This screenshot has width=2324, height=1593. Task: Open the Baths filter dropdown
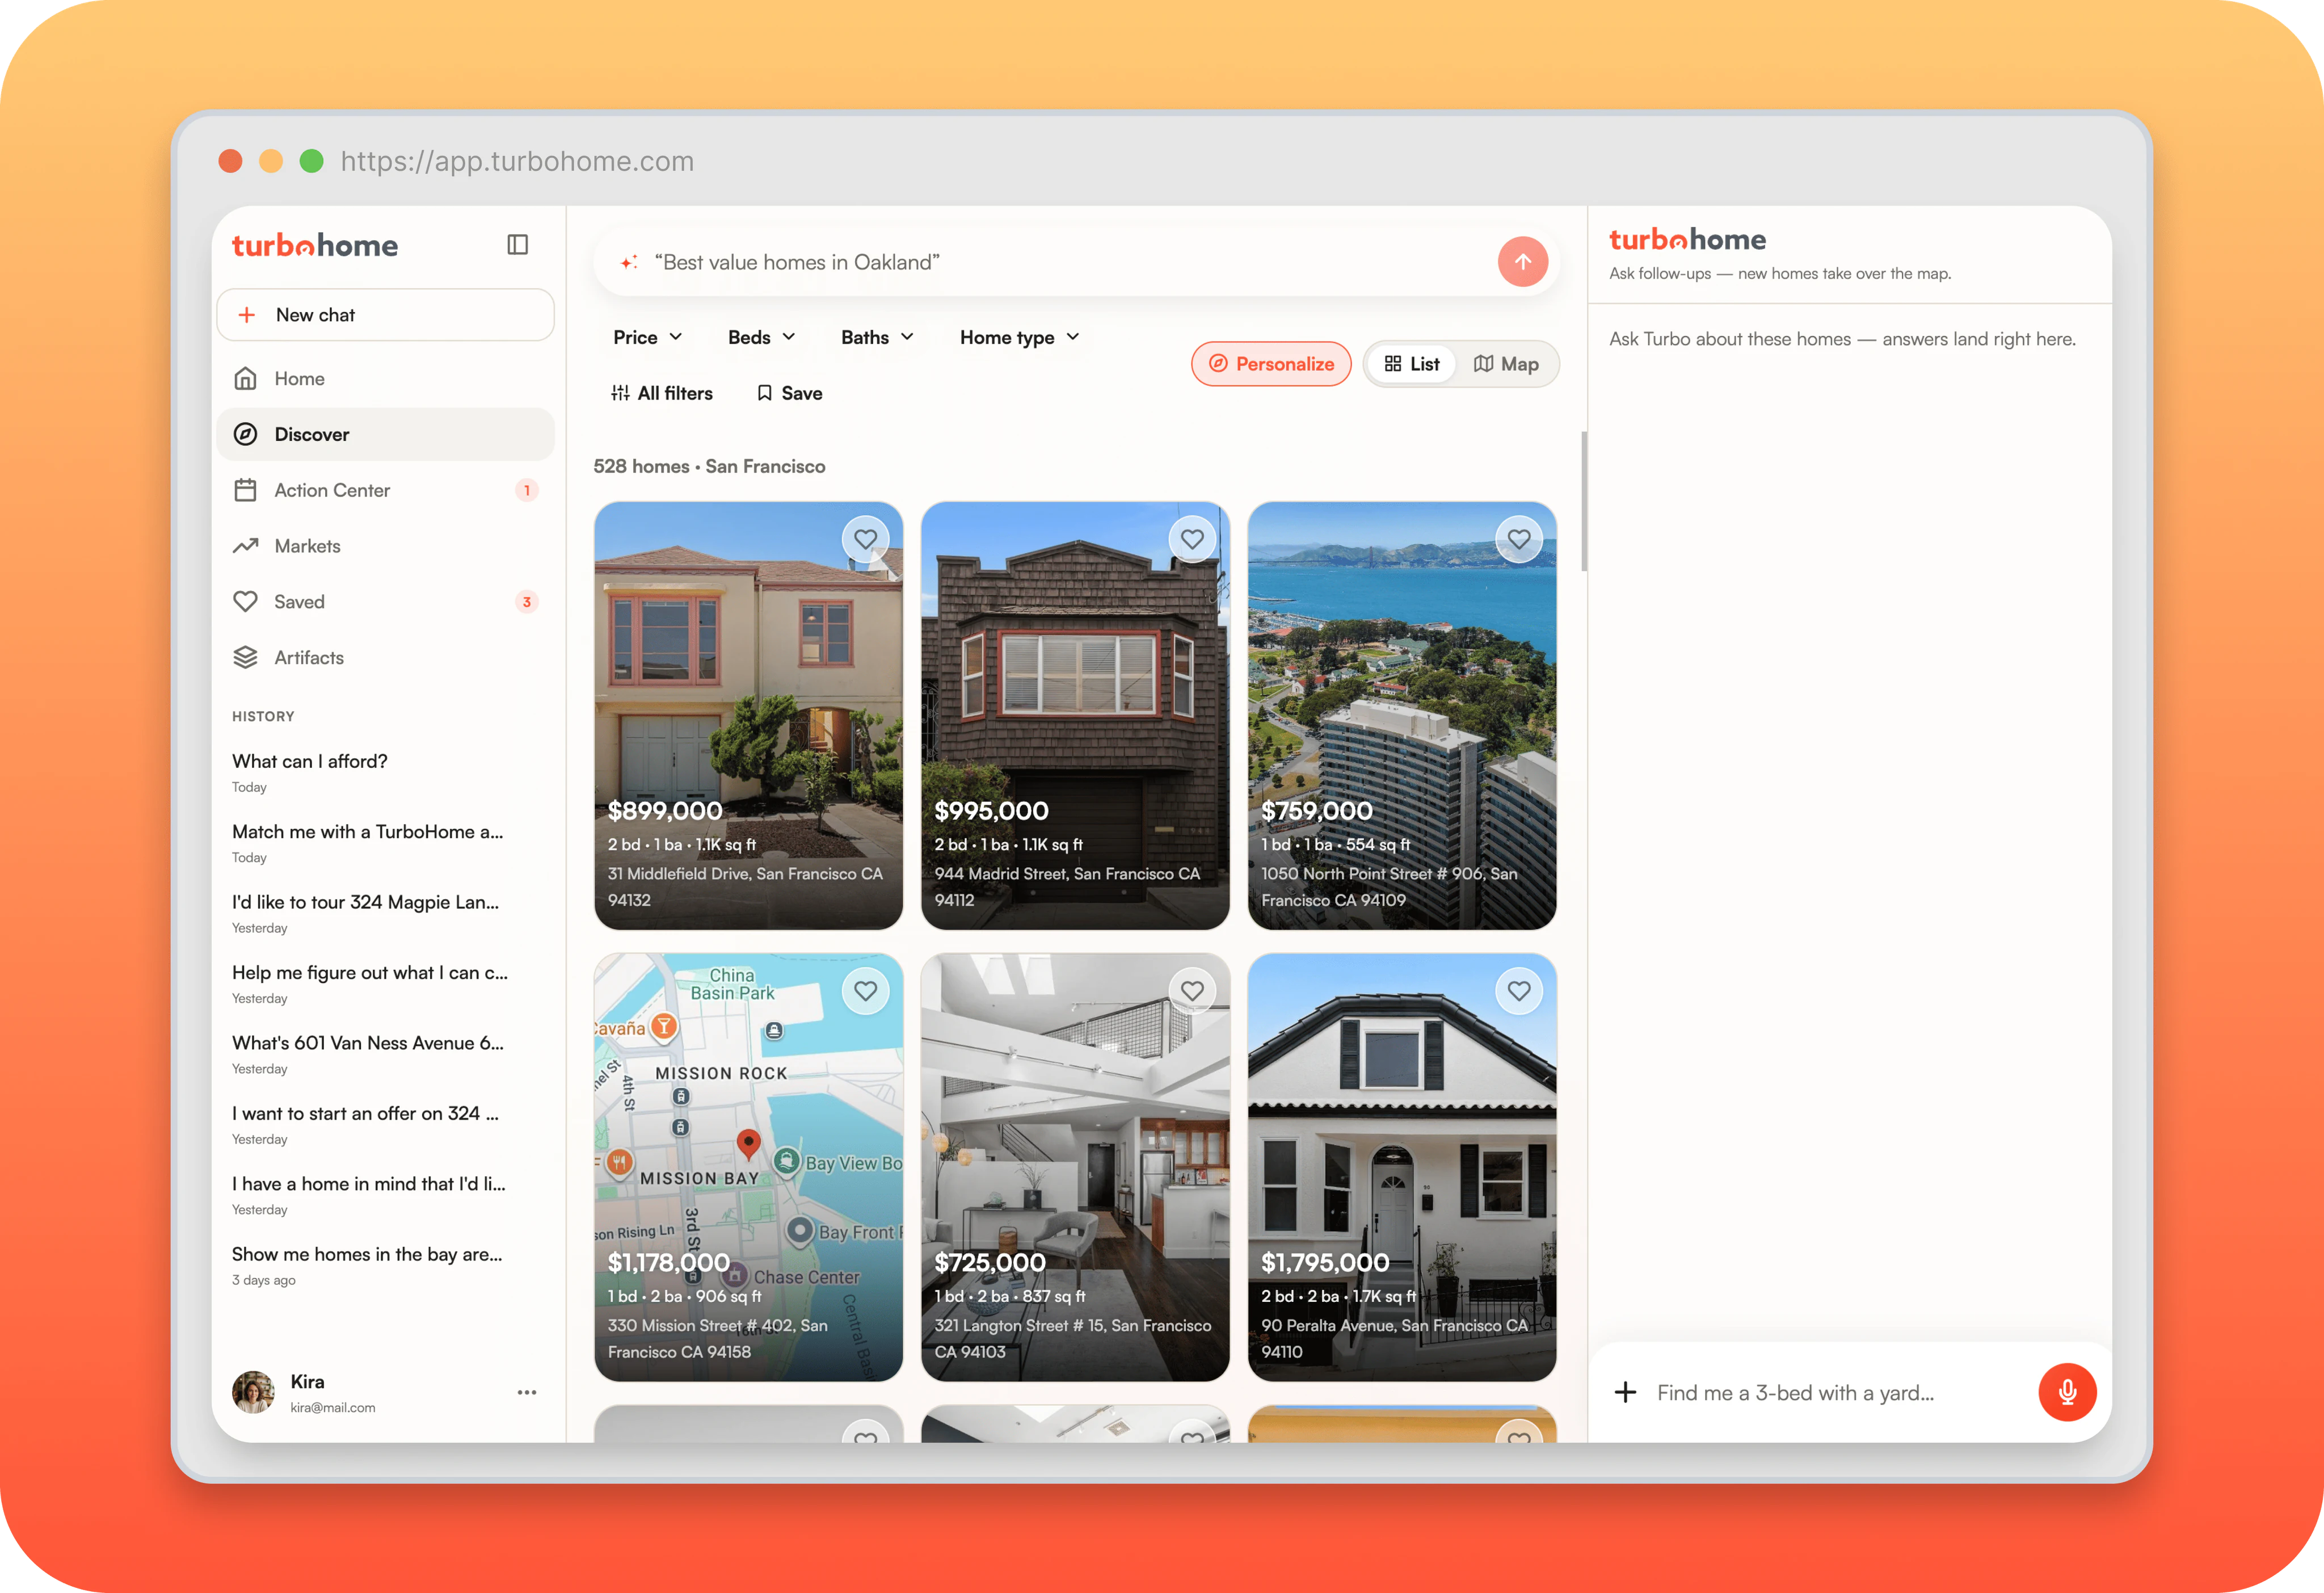click(878, 337)
